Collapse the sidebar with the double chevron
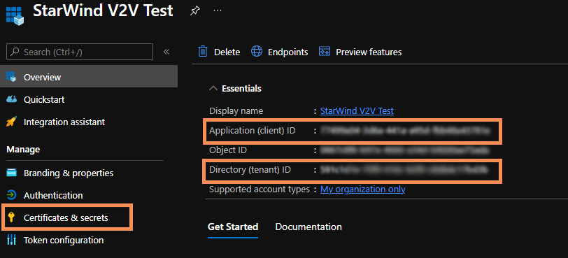 click(x=166, y=52)
